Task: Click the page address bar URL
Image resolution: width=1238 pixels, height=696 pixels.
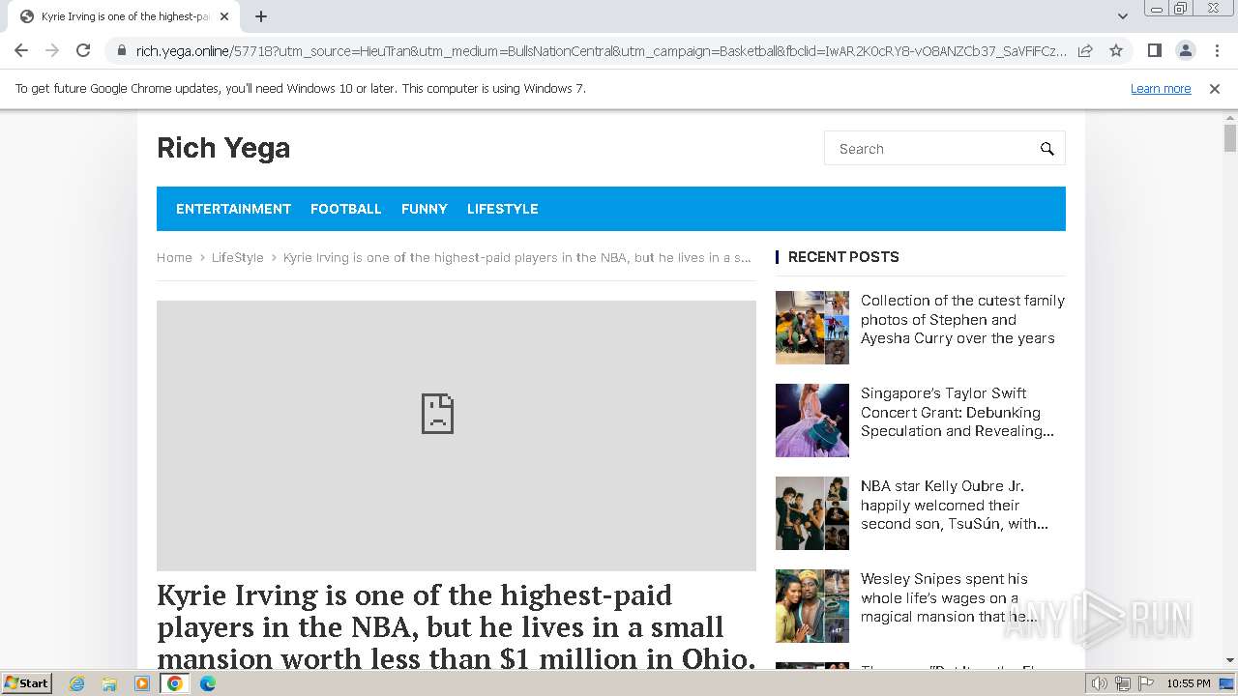Action: (x=600, y=51)
